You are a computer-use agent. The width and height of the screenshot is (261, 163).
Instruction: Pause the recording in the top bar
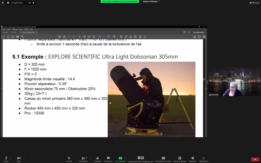pyautogui.click(x=30, y=3)
